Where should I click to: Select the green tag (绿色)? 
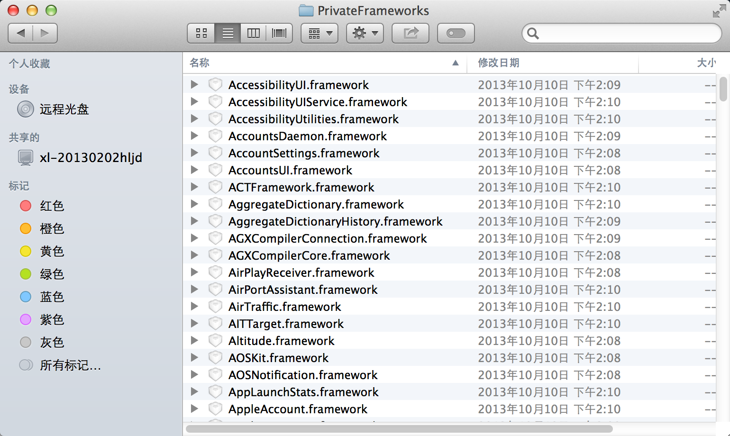(x=42, y=274)
